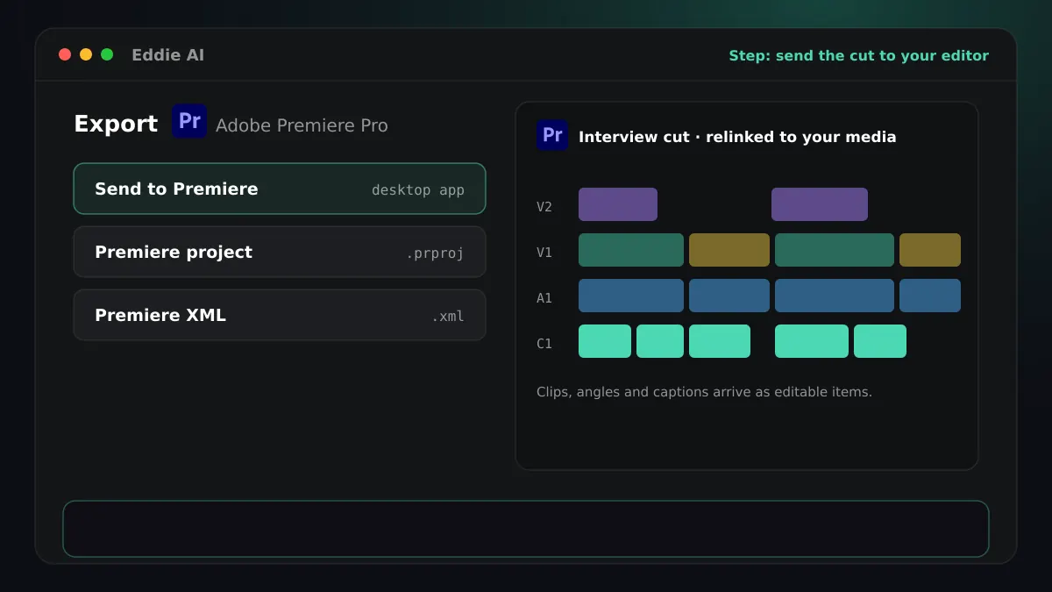Viewport: 1052px width, 592px height.
Task: Click the "Adobe Premiere Pro" label
Action: [302, 125]
